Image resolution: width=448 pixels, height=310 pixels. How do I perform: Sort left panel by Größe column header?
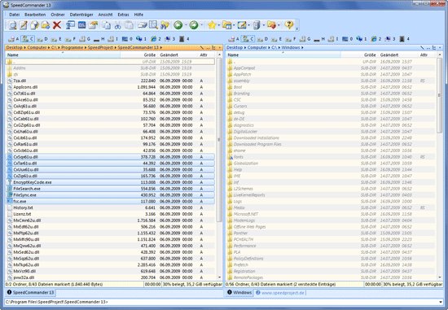149,55
